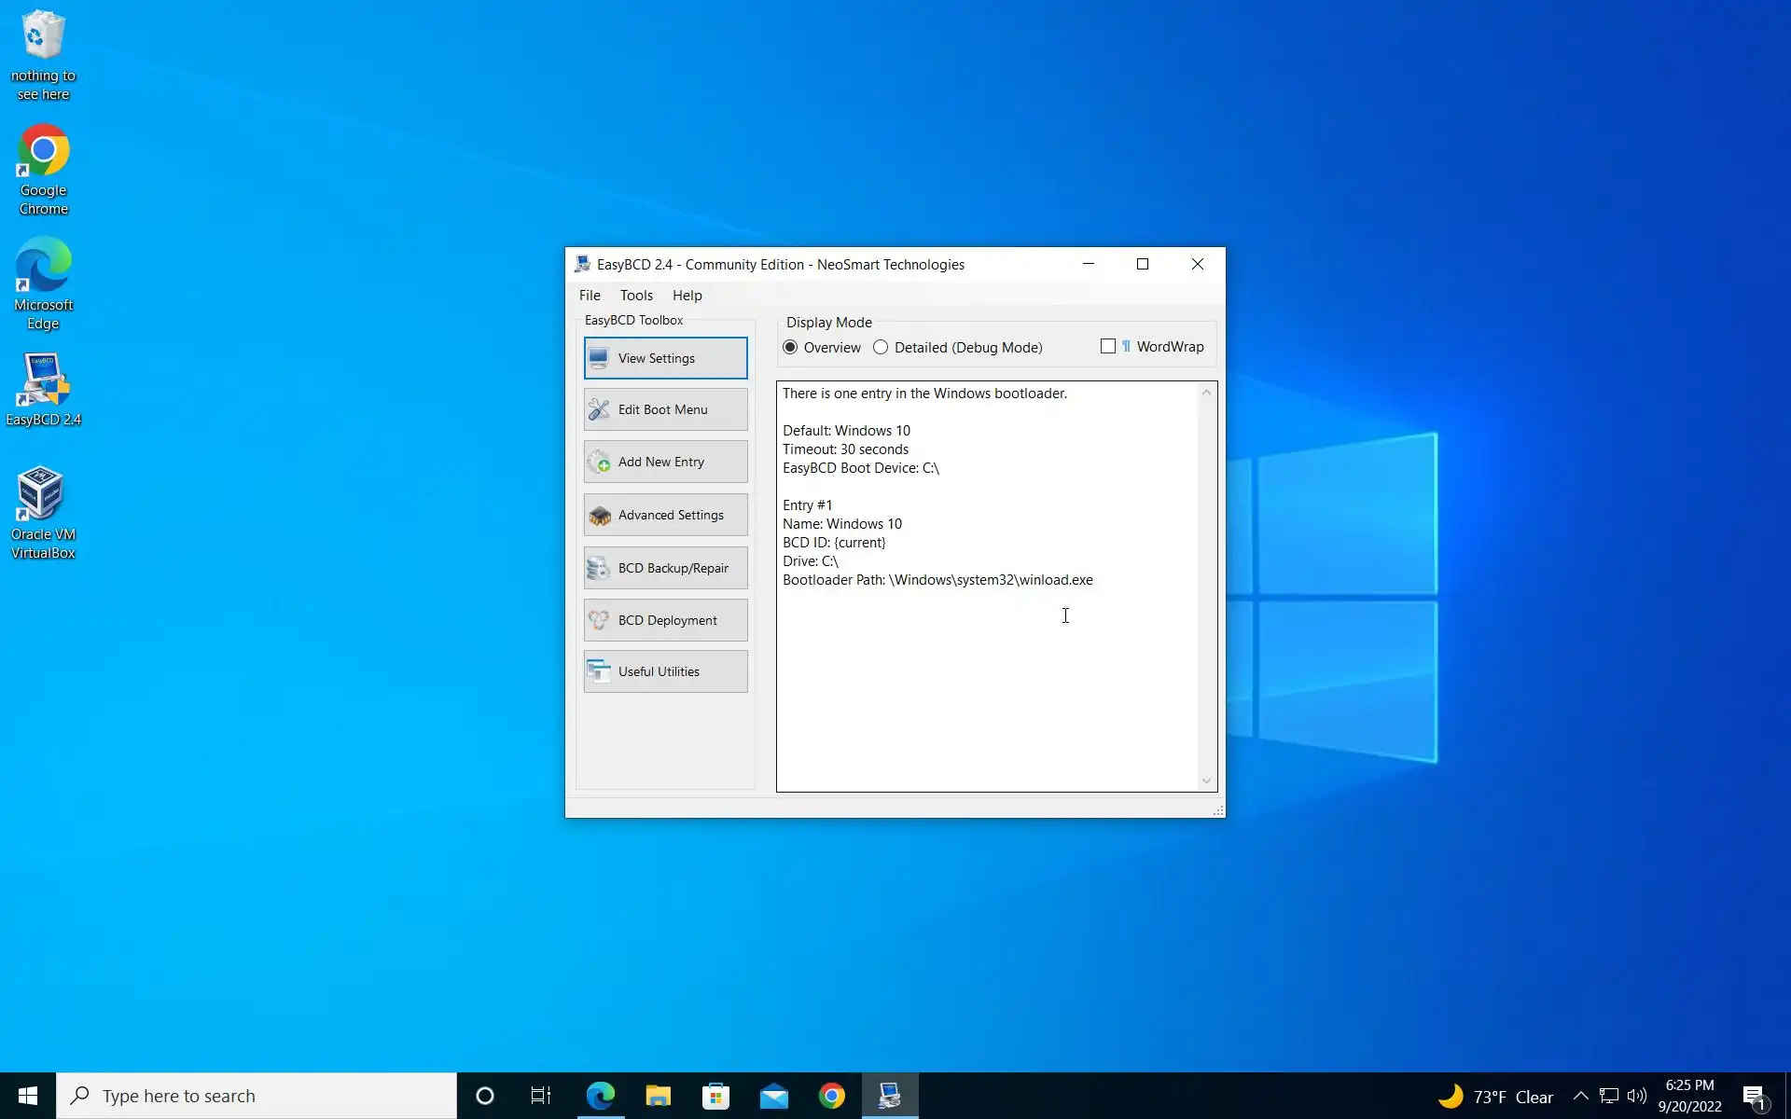The height and width of the screenshot is (1119, 1791).
Task: Expand hidden system tray icons chevron
Action: tap(1580, 1096)
